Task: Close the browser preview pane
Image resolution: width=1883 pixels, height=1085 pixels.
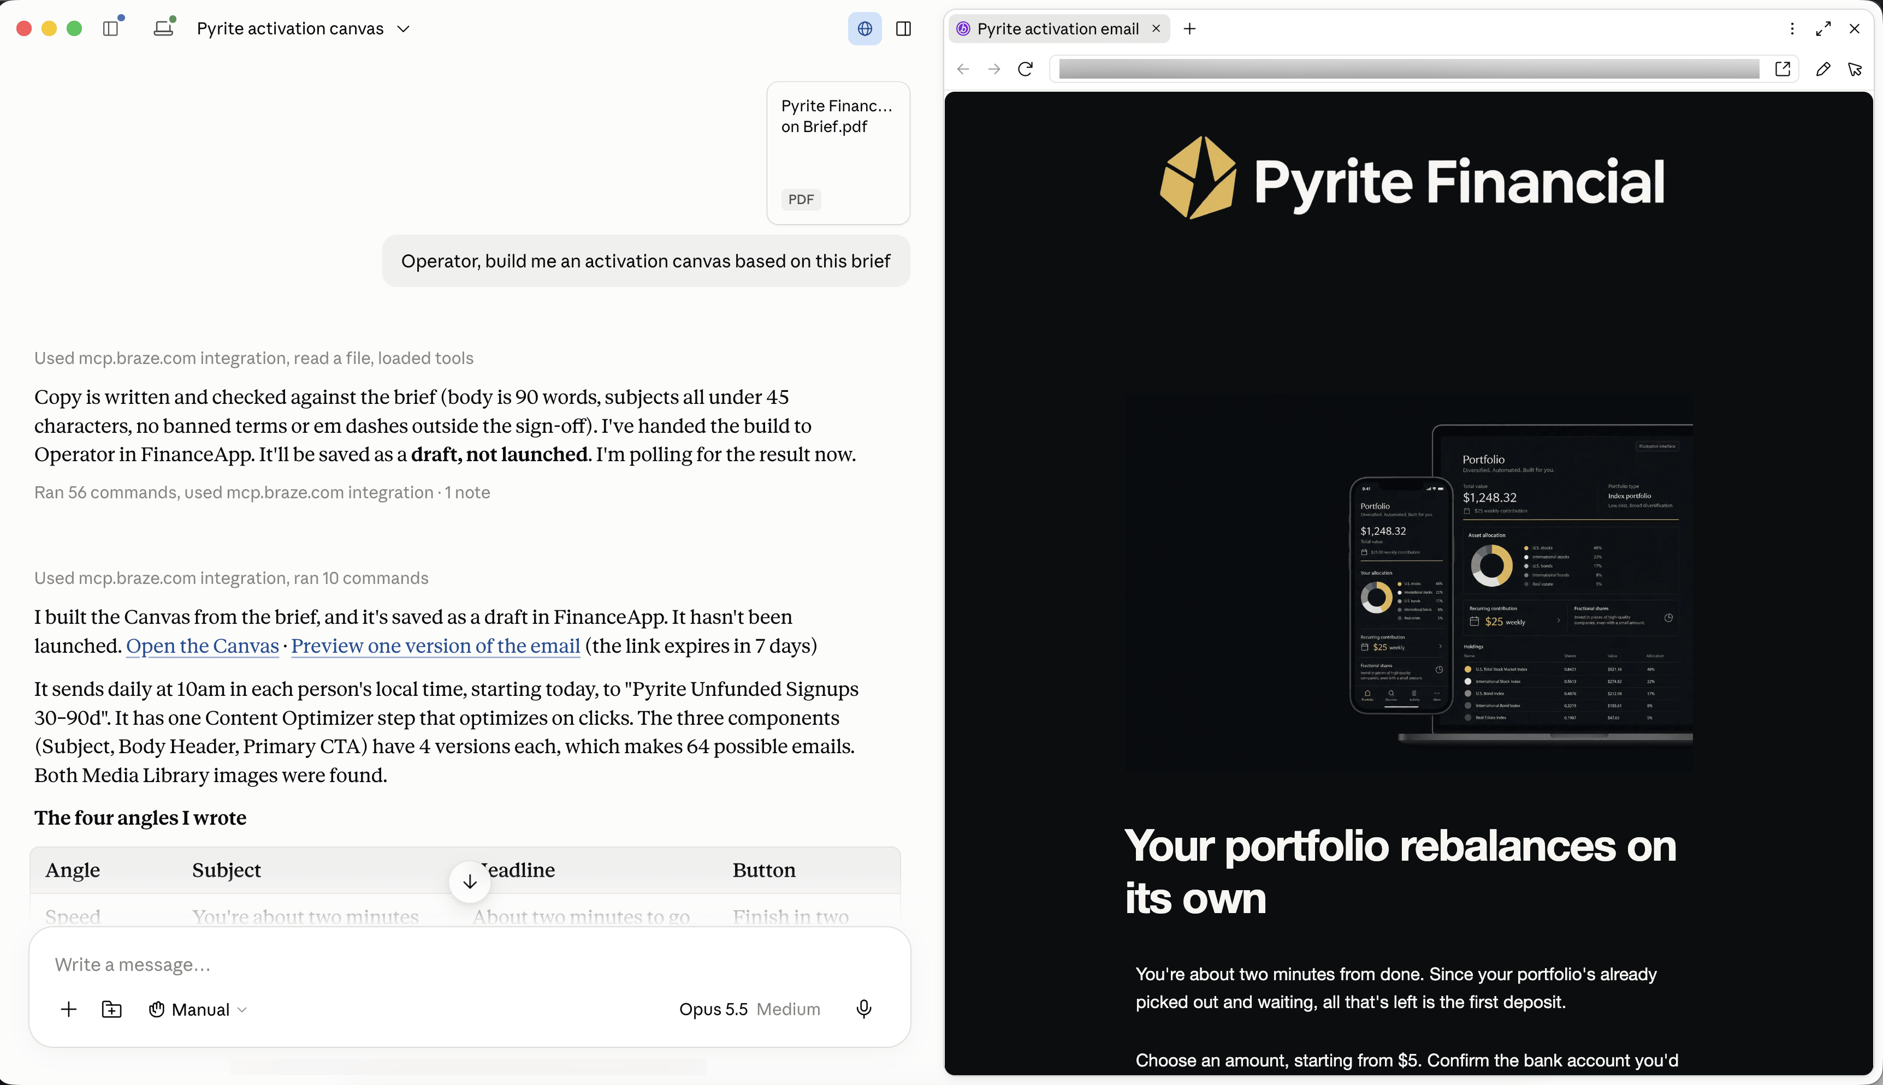Action: point(1855,28)
